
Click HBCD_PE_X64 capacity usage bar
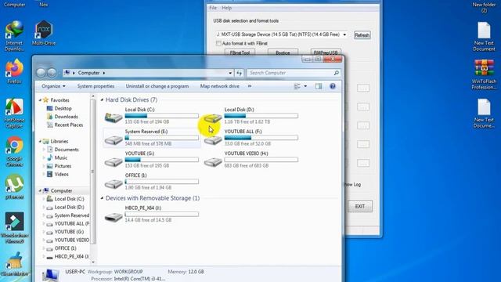(x=161, y=214)
